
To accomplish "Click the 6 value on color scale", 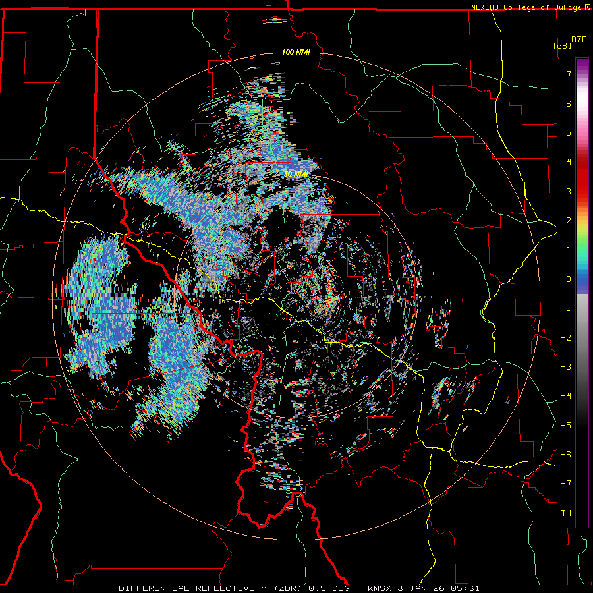I will tap(569, 103).
